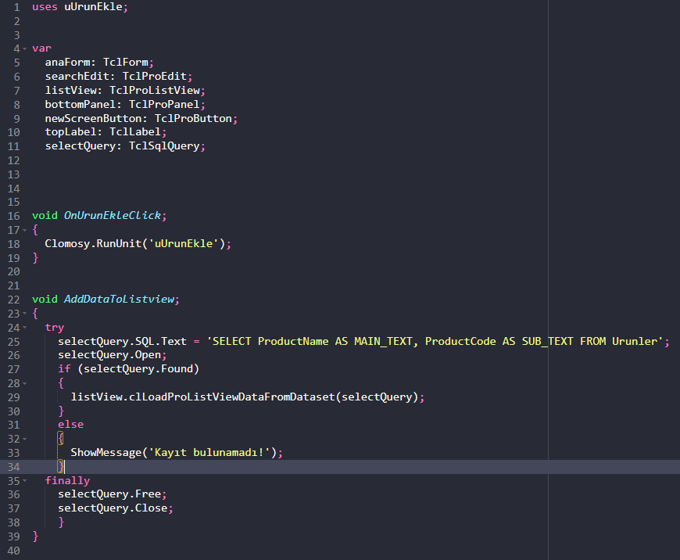This screenshot has height=560, width=680.
Task: Click line number 16 in the gutter
Action: 13,216
